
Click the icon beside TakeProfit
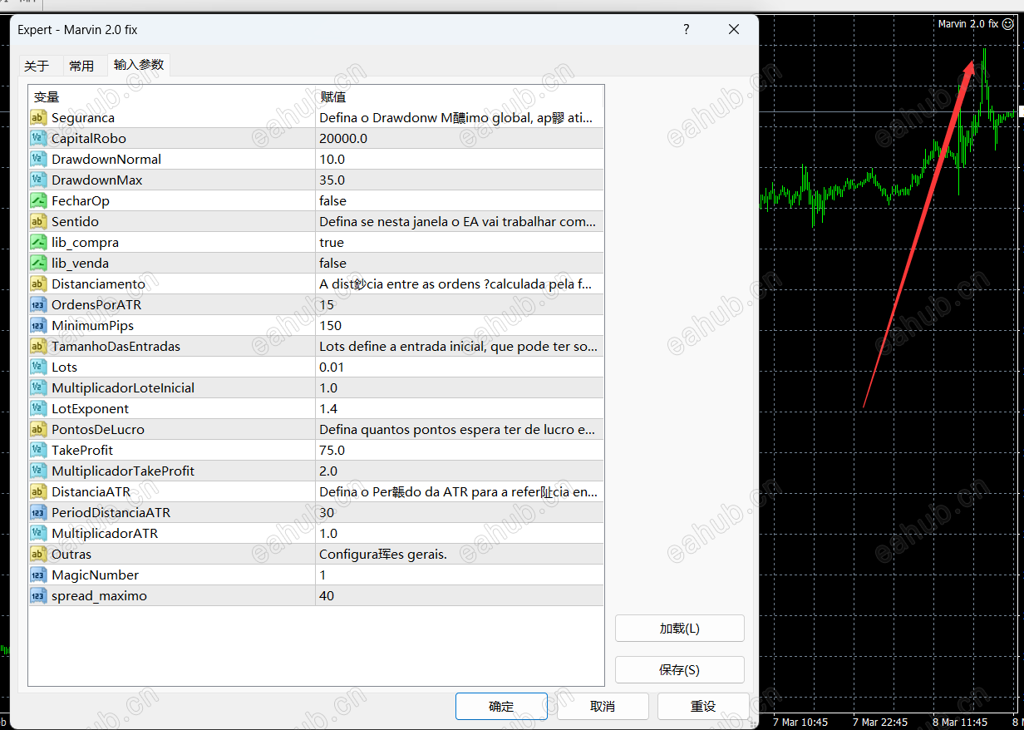(x=38, y=451)
